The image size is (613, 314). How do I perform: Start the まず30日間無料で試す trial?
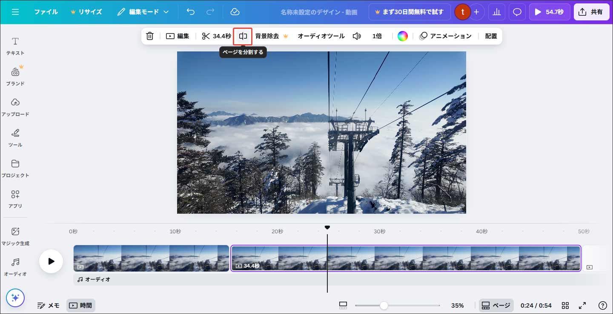point(410,12)
